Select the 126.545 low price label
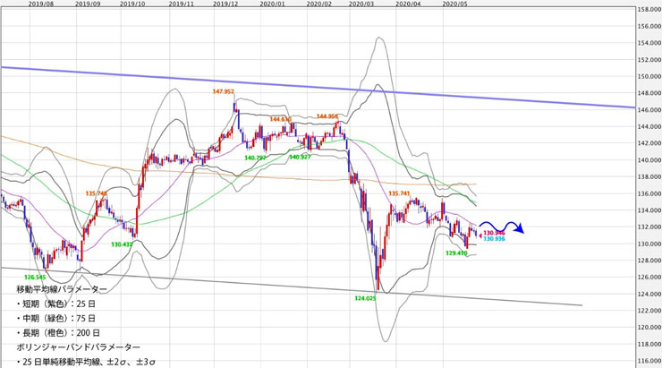Image resolution: width=662 pixels, height=368 pixels. [35, 278]
